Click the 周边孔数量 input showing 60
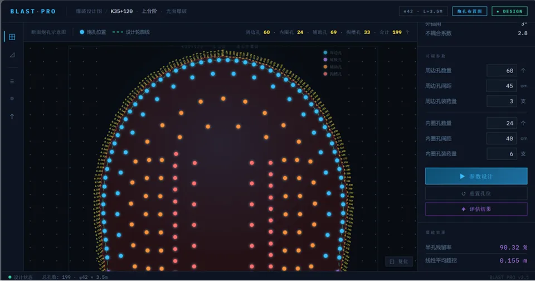This screenshot has width=535, height=281. point(501,71)
